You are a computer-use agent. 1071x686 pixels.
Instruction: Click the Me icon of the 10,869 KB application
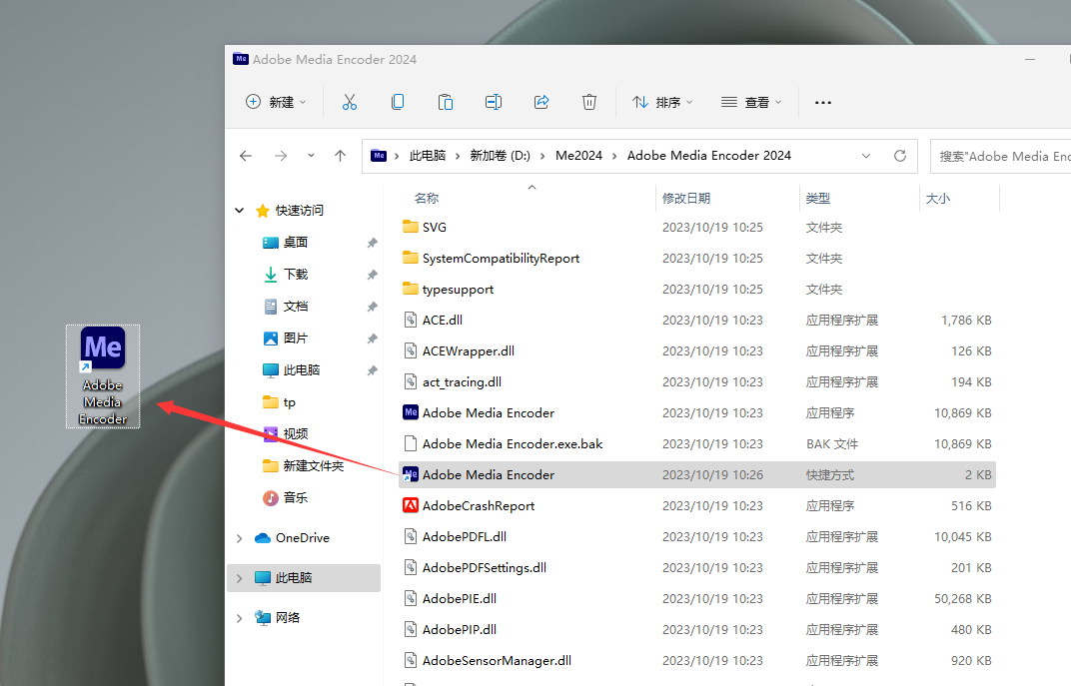click(x=411, y=413)
